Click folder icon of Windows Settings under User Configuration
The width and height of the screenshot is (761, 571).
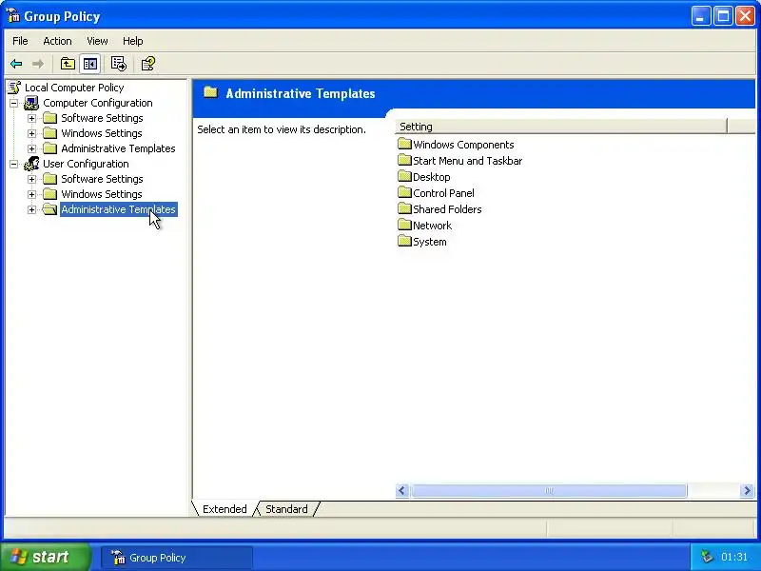click(50, 194)
